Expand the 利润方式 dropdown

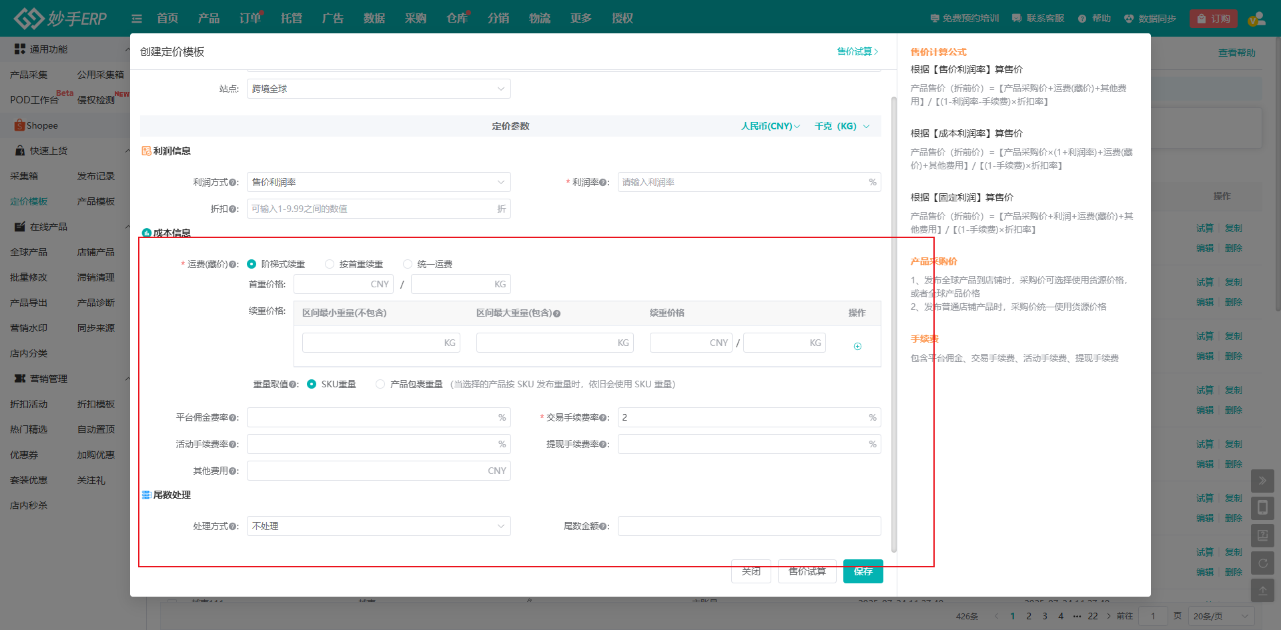pyautogui.click(x=378, y=182)
